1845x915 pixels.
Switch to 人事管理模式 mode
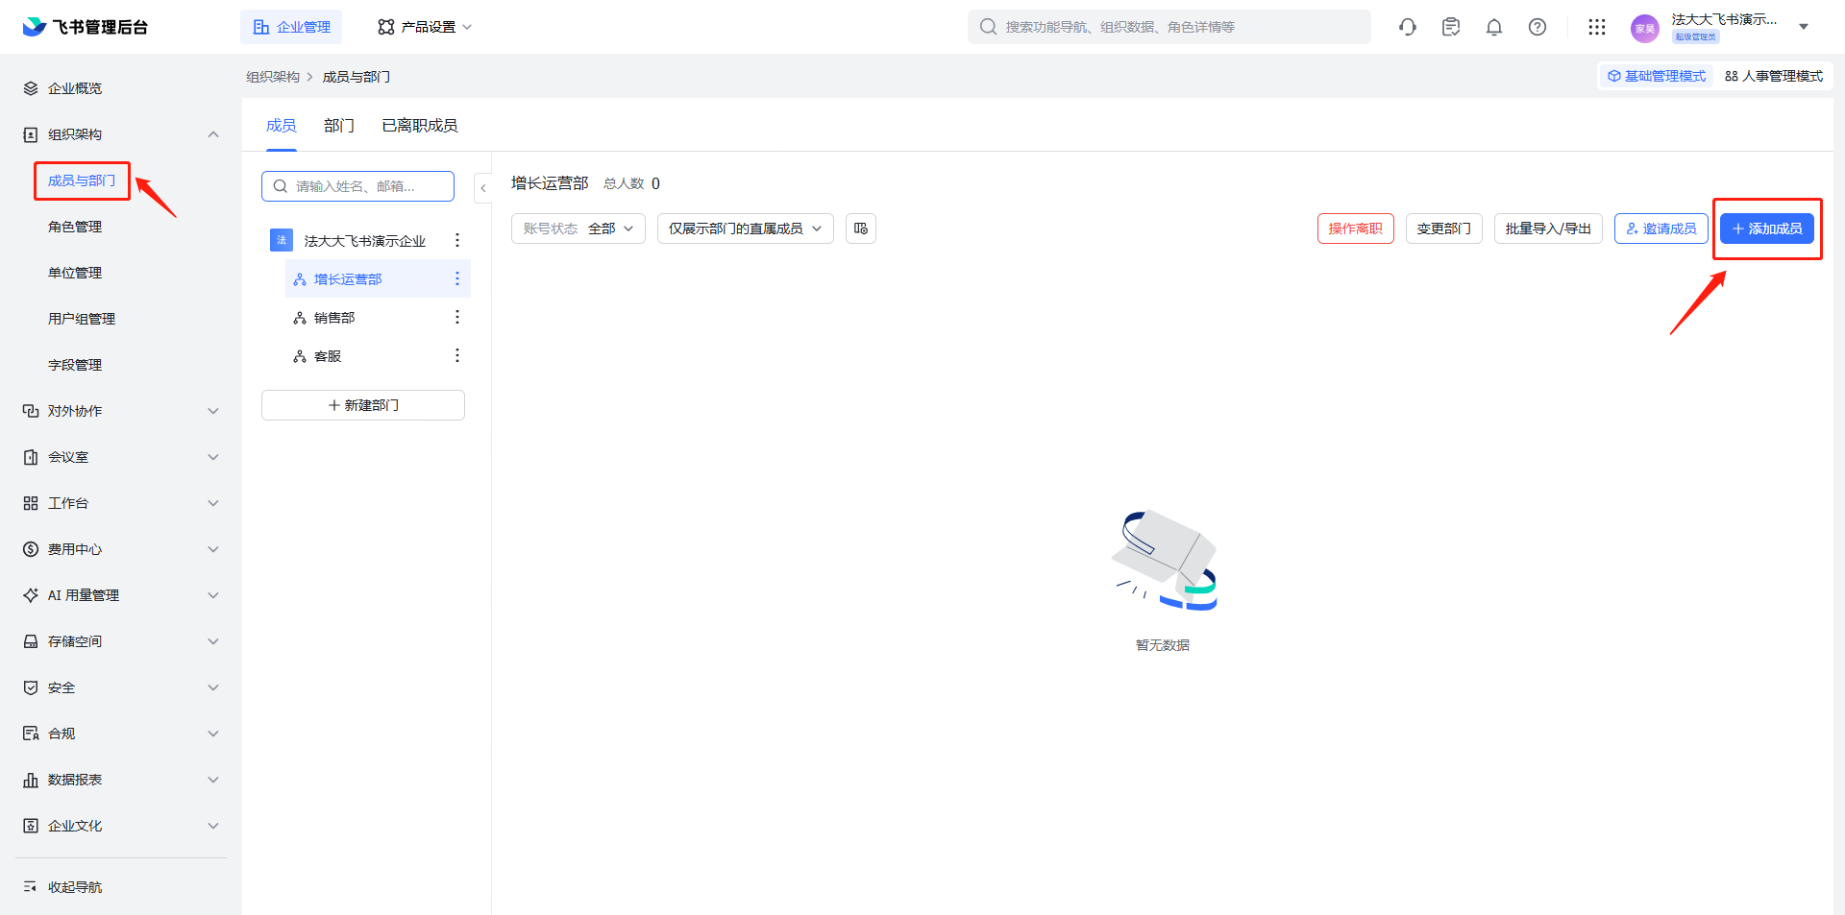(x=1774, y=76)
